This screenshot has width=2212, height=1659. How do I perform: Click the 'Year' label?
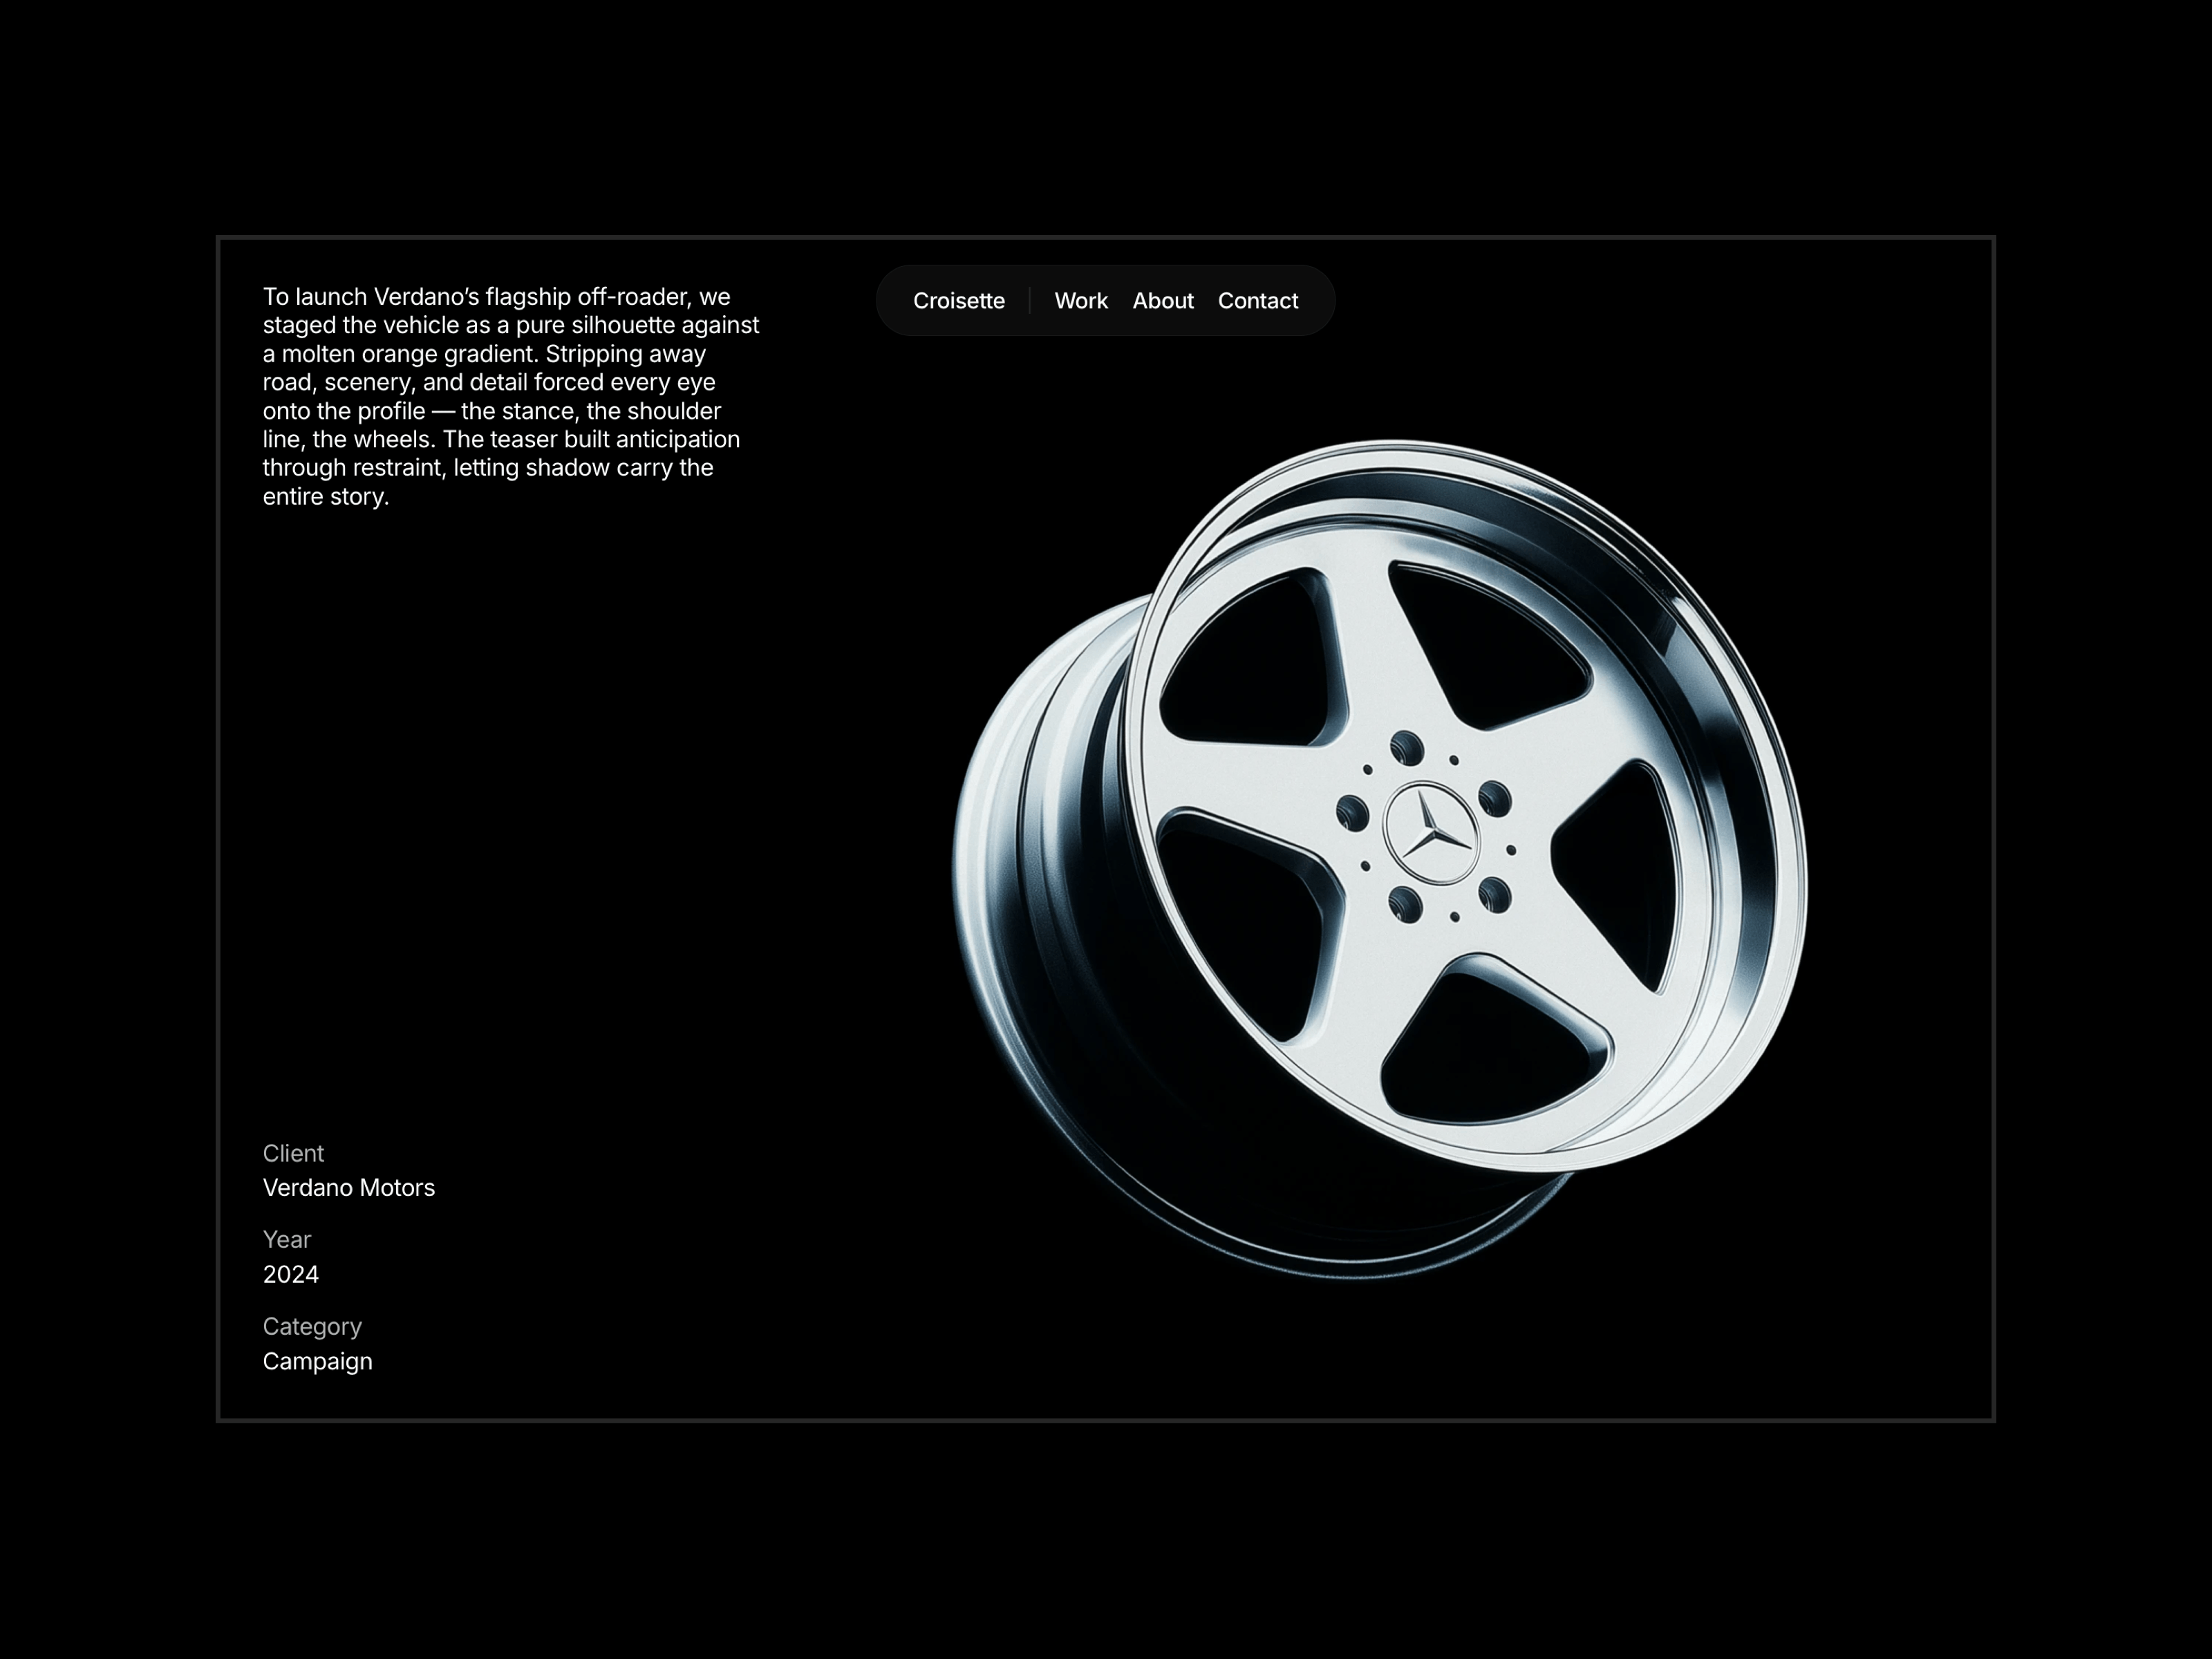(x=287, y=1239)
